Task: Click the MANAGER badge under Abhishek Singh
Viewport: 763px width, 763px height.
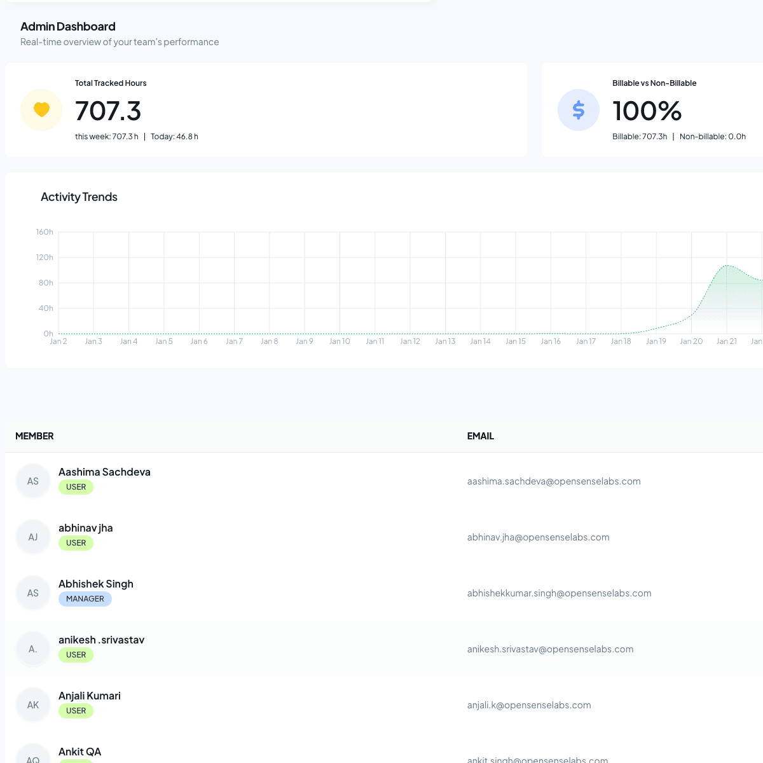Action: pos(85,599)
